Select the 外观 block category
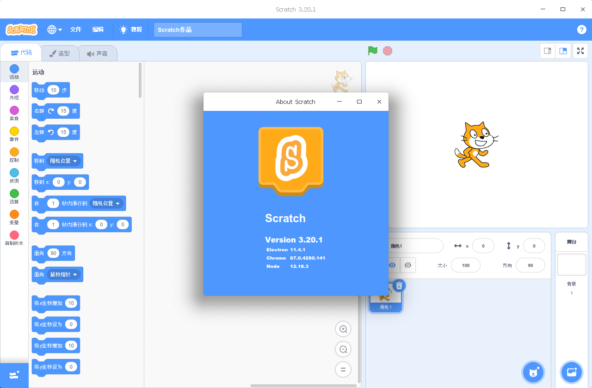The image size is (592, 388). pyautogui.click(x=14, y=92)
